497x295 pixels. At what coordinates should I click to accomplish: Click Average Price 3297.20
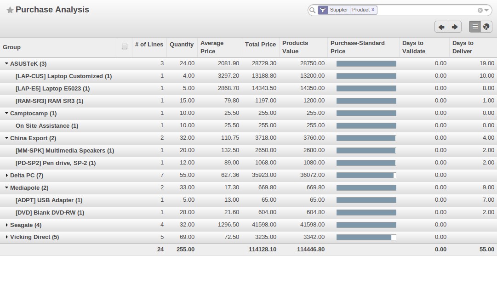(228, 76)
